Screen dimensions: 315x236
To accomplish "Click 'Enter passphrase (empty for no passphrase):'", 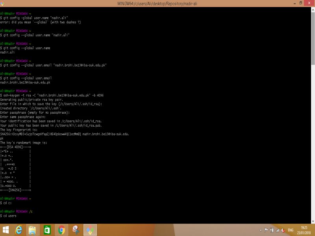I will (35, 112).
